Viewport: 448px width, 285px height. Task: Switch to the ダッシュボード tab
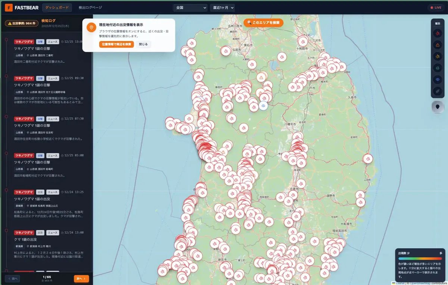coord(57,7)
